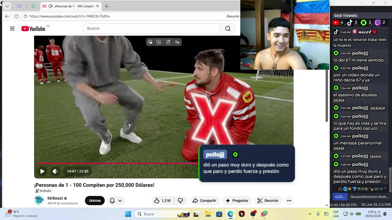
Task: Open File Explorer from the taskbar
Action: pos(208,214)
